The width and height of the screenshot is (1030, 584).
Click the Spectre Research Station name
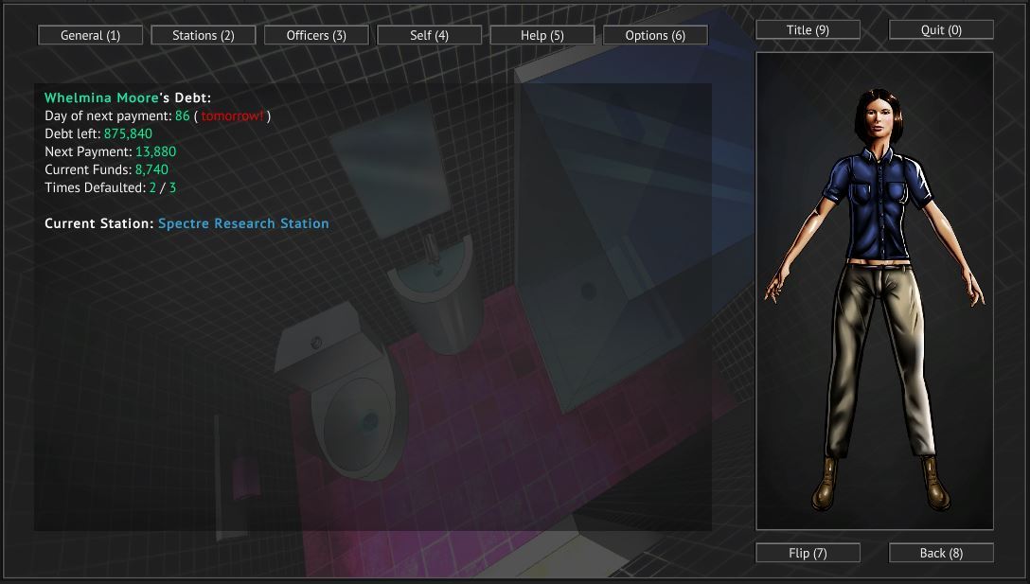coord(243,223)
